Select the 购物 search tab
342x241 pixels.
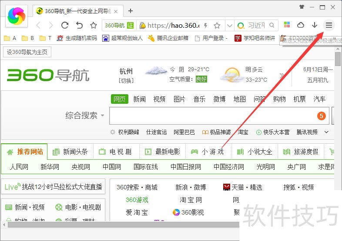(279, 99)
